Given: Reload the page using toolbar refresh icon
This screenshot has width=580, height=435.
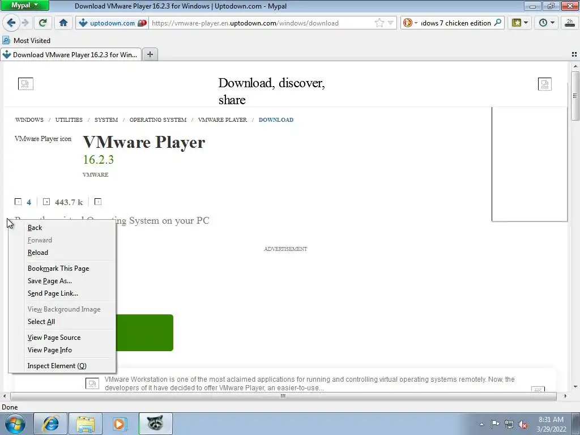Looking at the screenshot, I should coord(42,23).
